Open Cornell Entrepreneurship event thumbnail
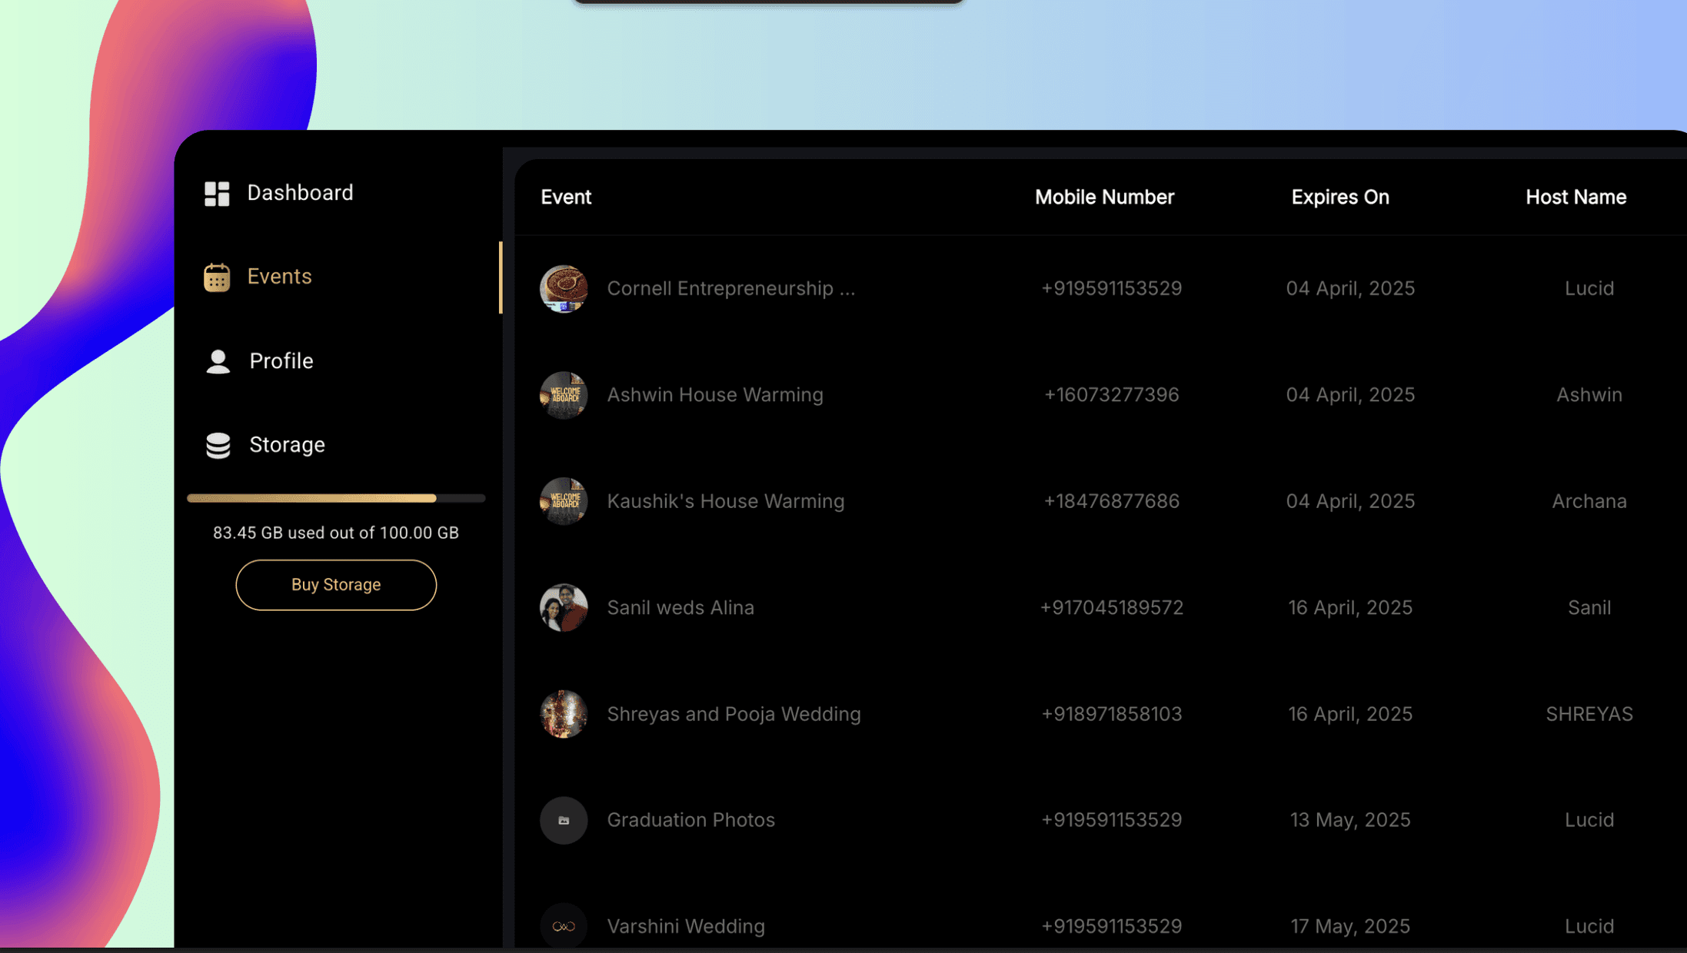 (x=564, y=289)
